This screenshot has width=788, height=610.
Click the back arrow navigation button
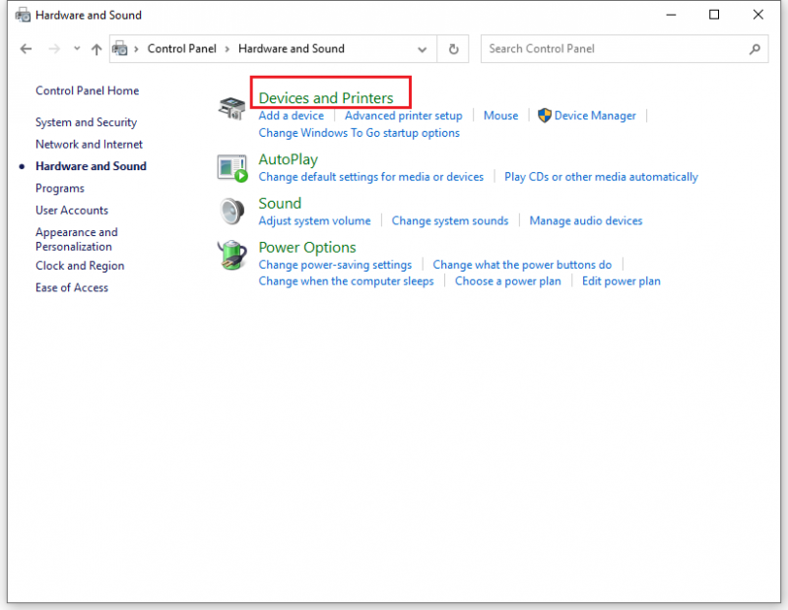27,48
